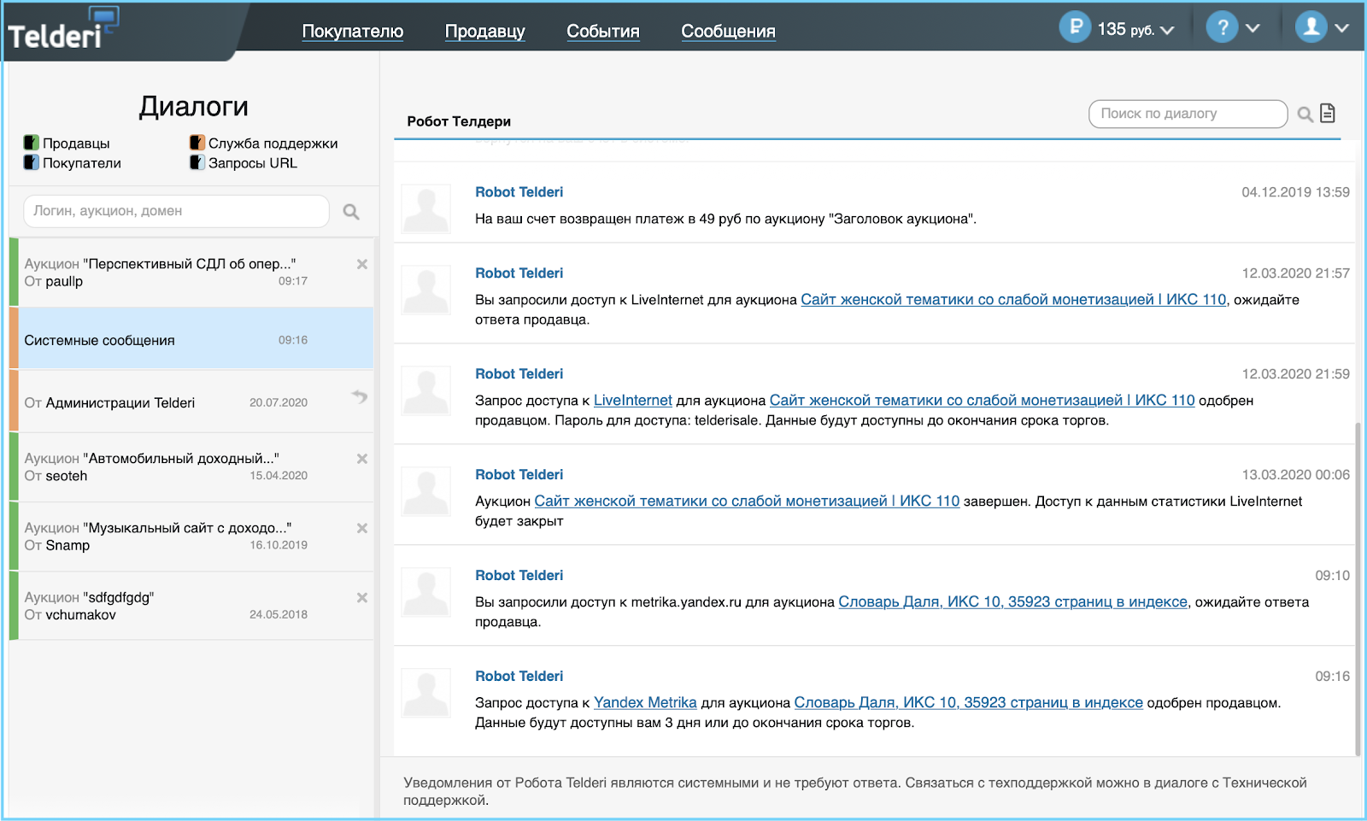Click Robot Telderi name on 12.03.2020 21:57 message
Image resolution: width=1367 pixels, height=821 pixels.
(519, 273)
